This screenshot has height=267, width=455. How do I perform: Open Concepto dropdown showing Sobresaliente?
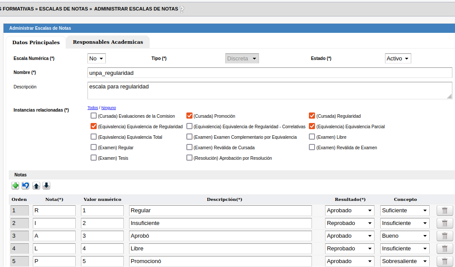pyautogui.click(x=405, y=261)
